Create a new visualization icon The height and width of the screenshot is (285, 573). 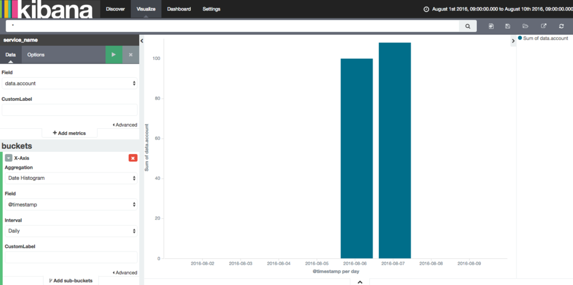[x=491, y=26]
